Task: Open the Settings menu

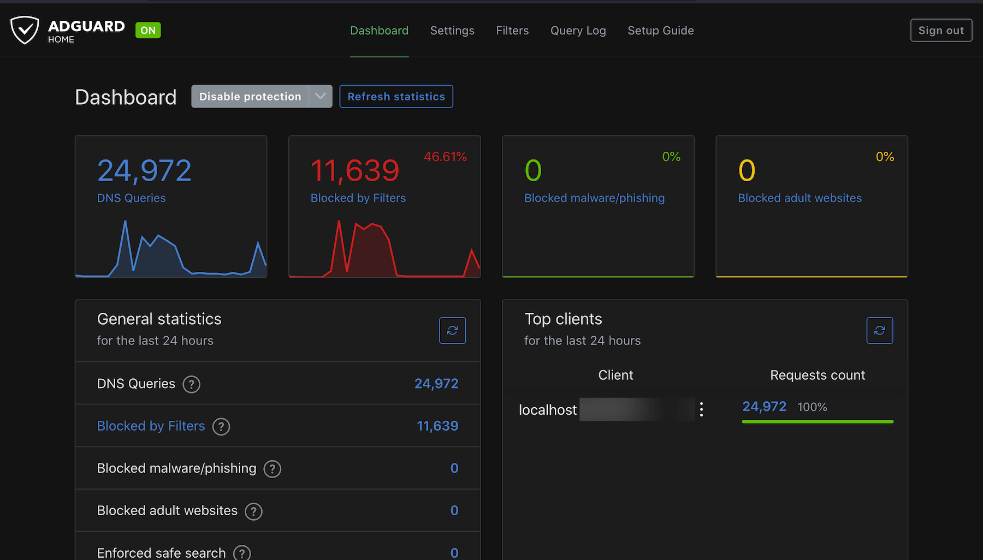Action: coord(452,31)
